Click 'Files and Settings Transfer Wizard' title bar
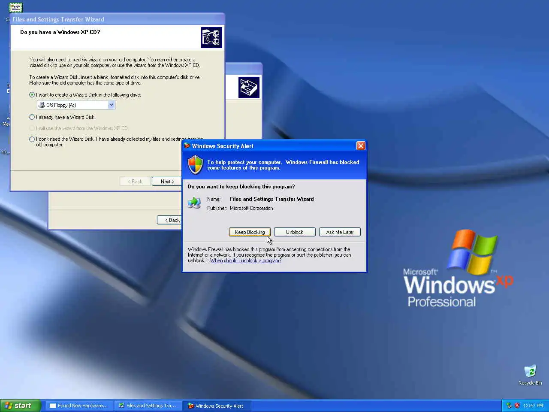This screenshot has height=412, width=549. point(117,19)
